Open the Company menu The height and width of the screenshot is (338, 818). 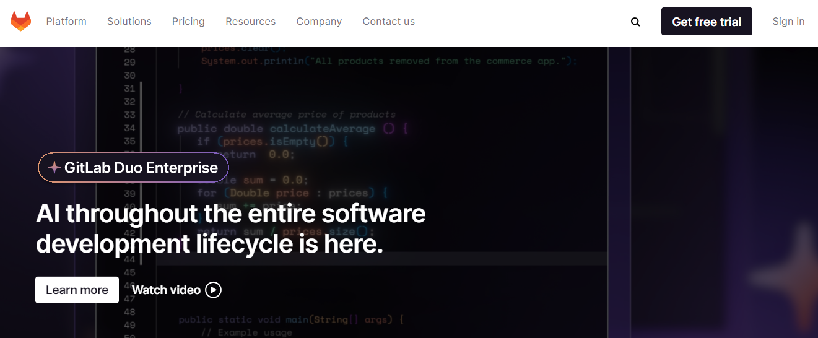[319, 21]
